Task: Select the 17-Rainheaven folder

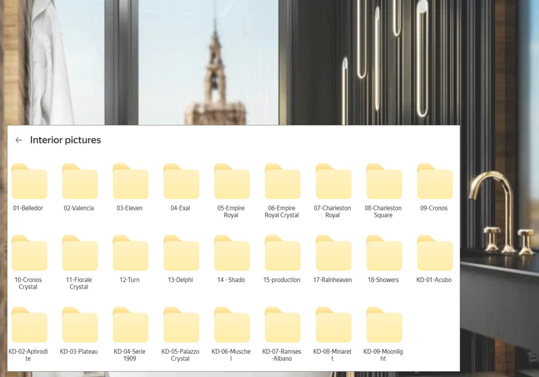Action: coord(333,254)
